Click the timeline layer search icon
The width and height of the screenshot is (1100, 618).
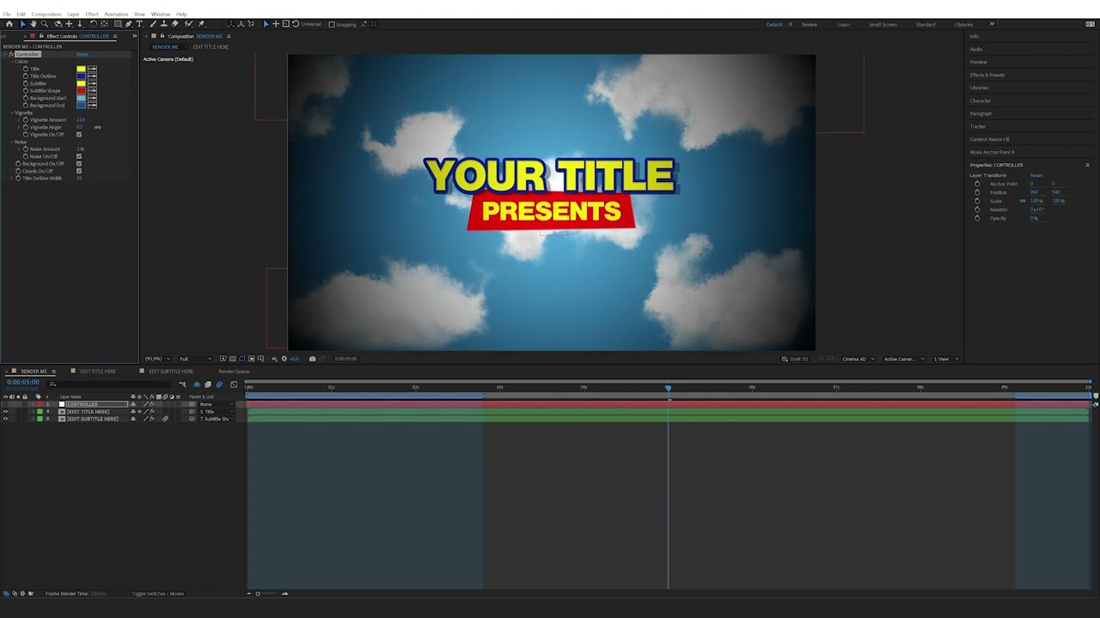point(52,383)
